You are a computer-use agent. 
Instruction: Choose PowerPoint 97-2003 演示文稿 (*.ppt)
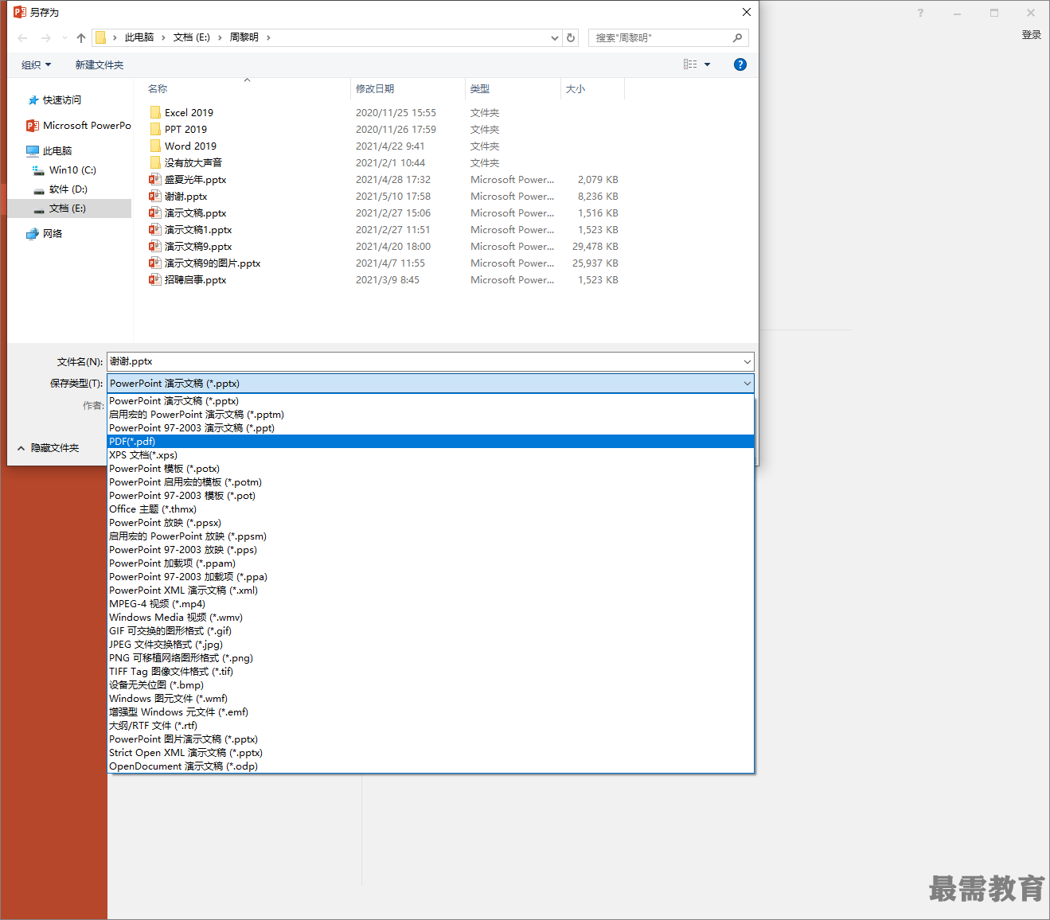click(431, 427)
